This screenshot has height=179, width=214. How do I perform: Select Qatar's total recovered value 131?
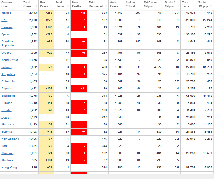click(x=104, y=34)
